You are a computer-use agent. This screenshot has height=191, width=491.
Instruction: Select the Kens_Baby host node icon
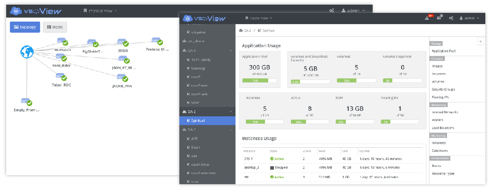62,57
